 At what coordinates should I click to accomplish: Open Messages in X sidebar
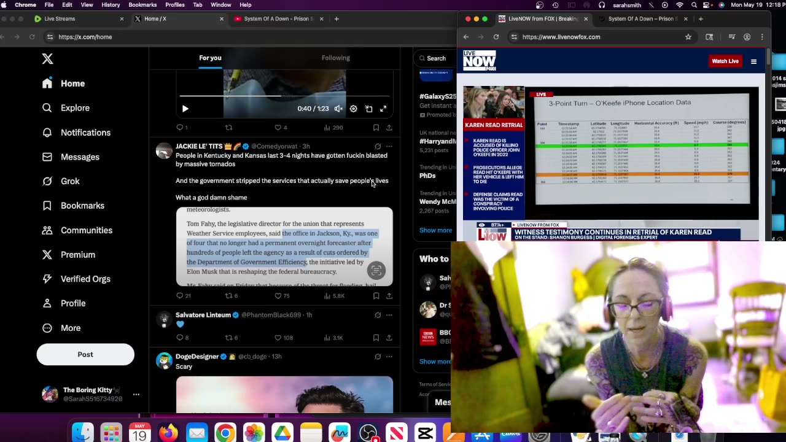(x=71, y=157)
